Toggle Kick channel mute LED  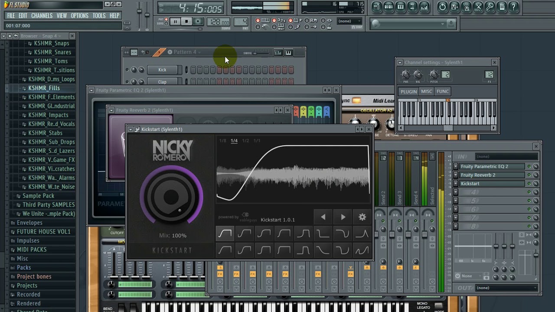tap(127, 70)
